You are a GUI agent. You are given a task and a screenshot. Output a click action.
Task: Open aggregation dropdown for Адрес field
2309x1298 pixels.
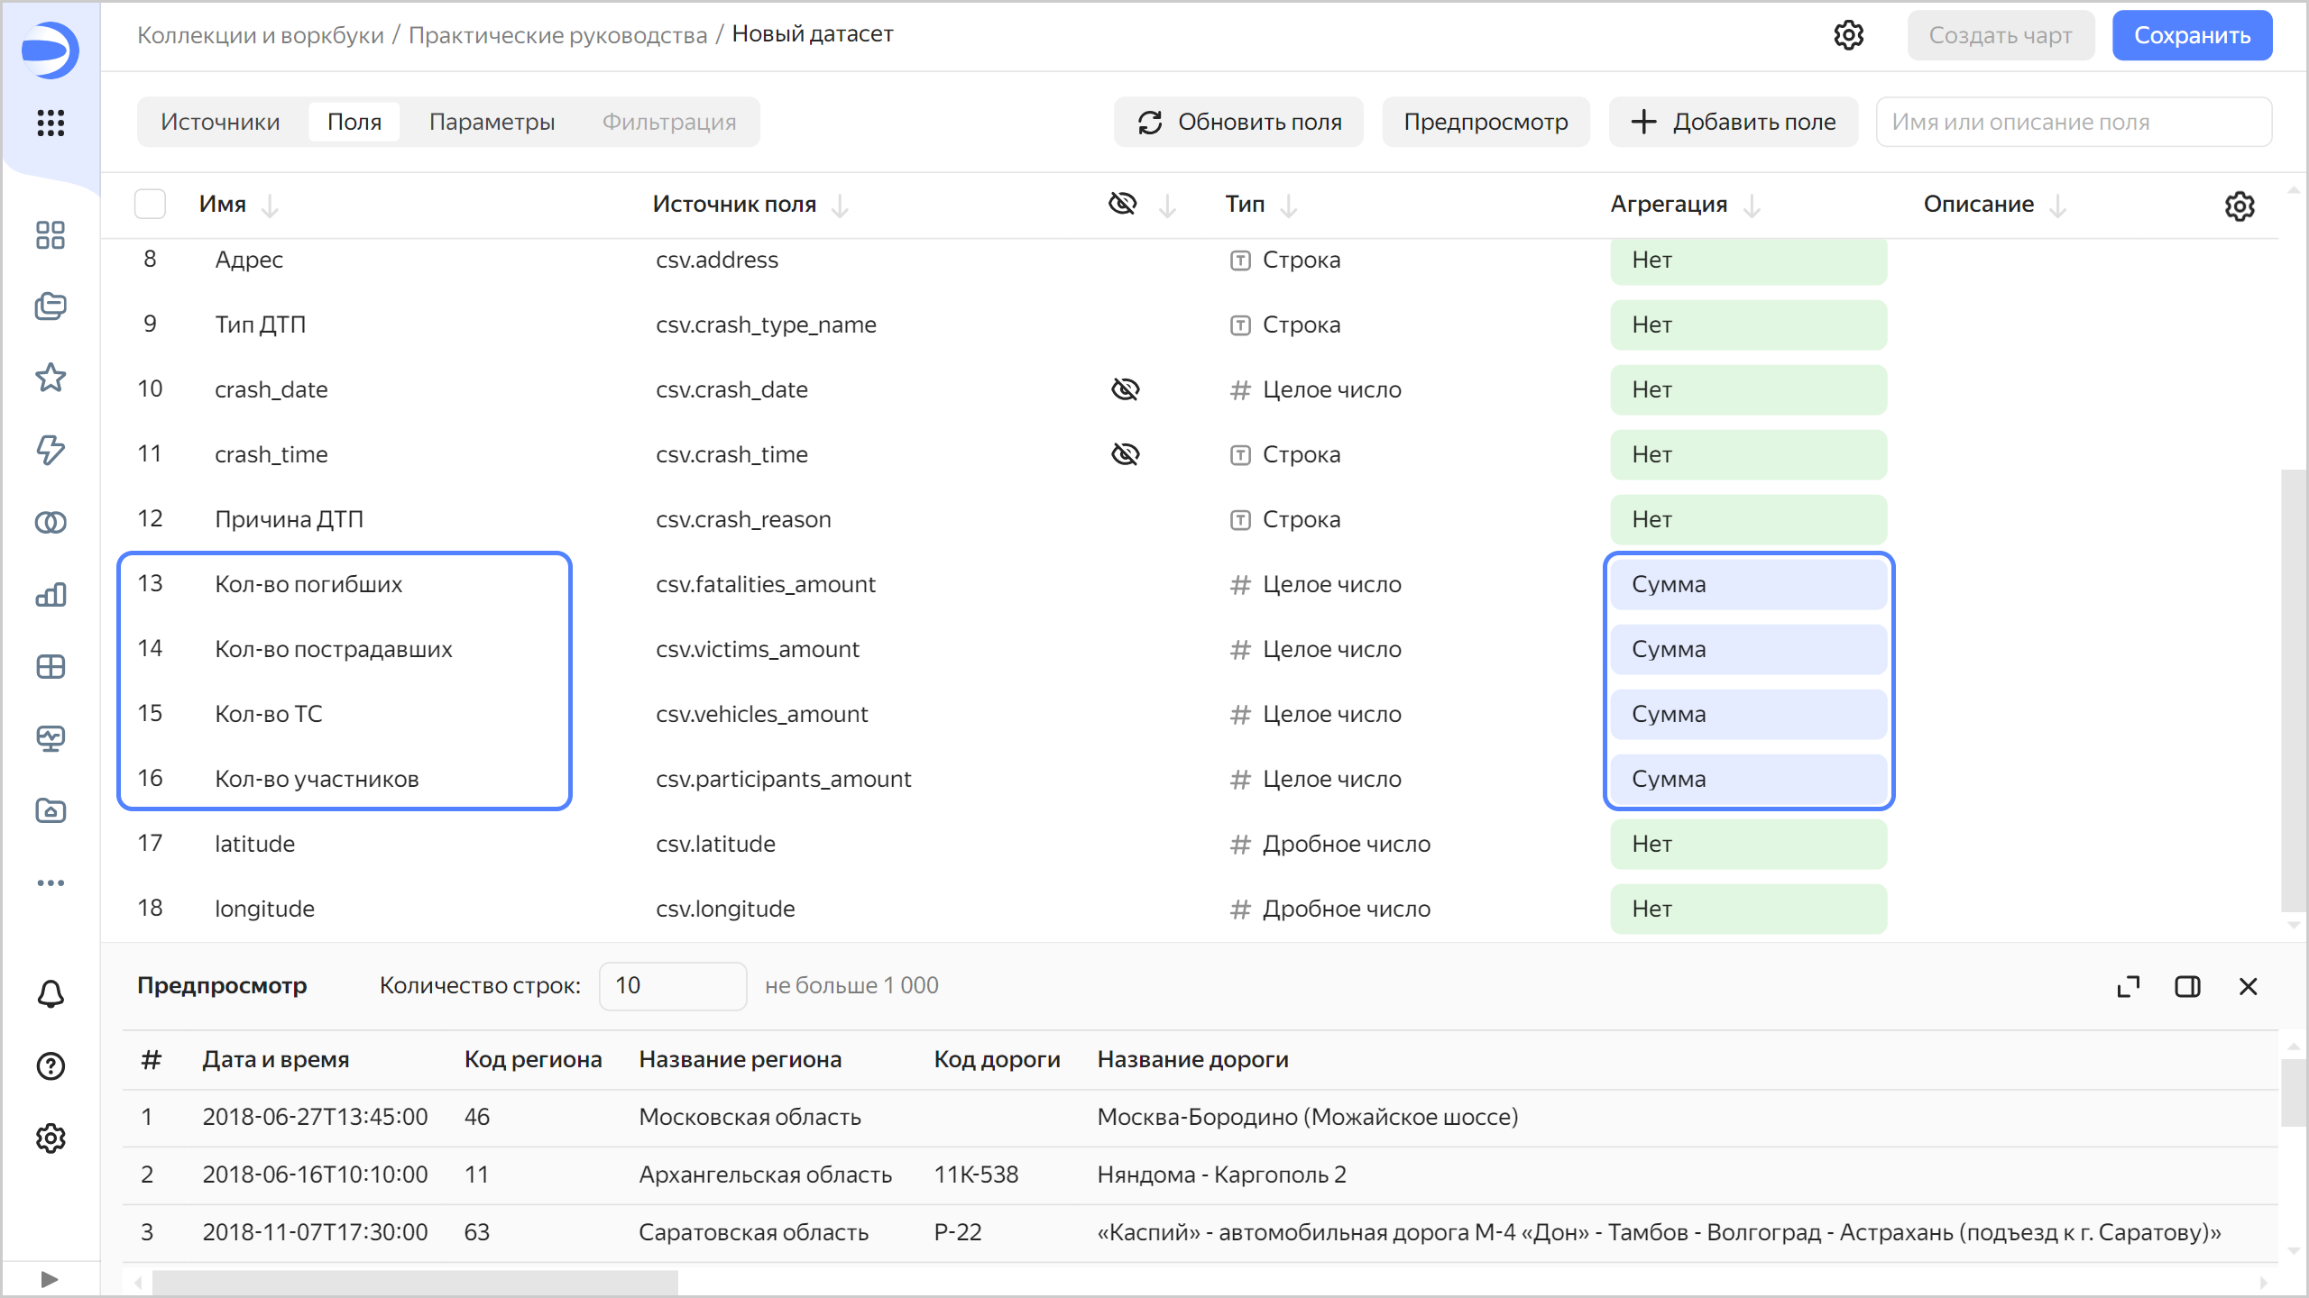pos(1748,260)
